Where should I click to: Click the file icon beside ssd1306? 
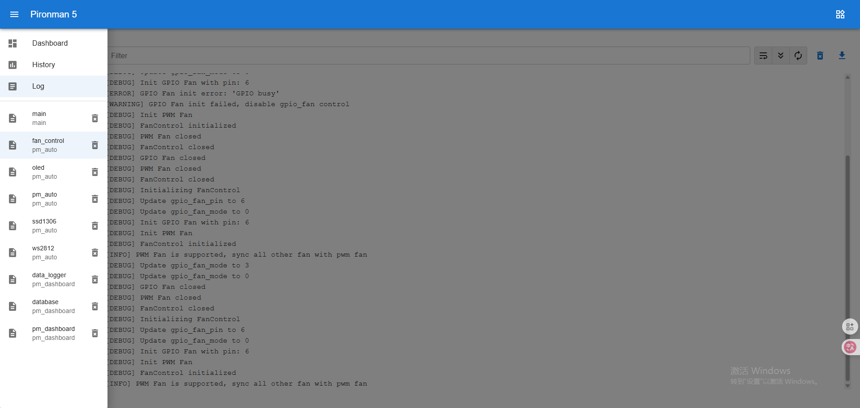click(13, 226)
